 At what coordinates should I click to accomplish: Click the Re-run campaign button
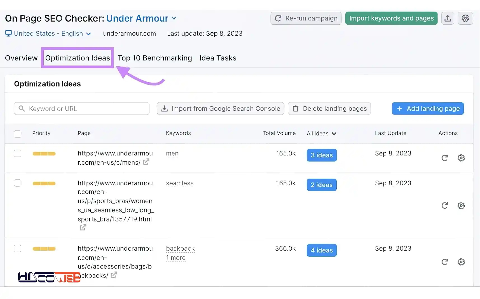[306, 18]
